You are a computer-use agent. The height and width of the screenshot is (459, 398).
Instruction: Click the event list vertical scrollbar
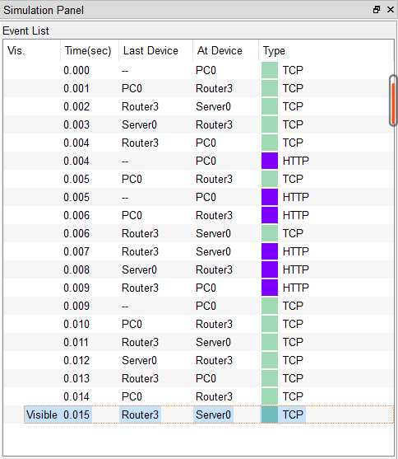pos(393,101)
